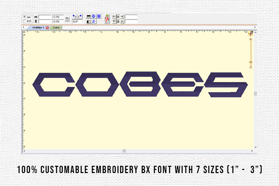
Task: Close the Untitled 1 tab
Action: (x=47, y=28)
